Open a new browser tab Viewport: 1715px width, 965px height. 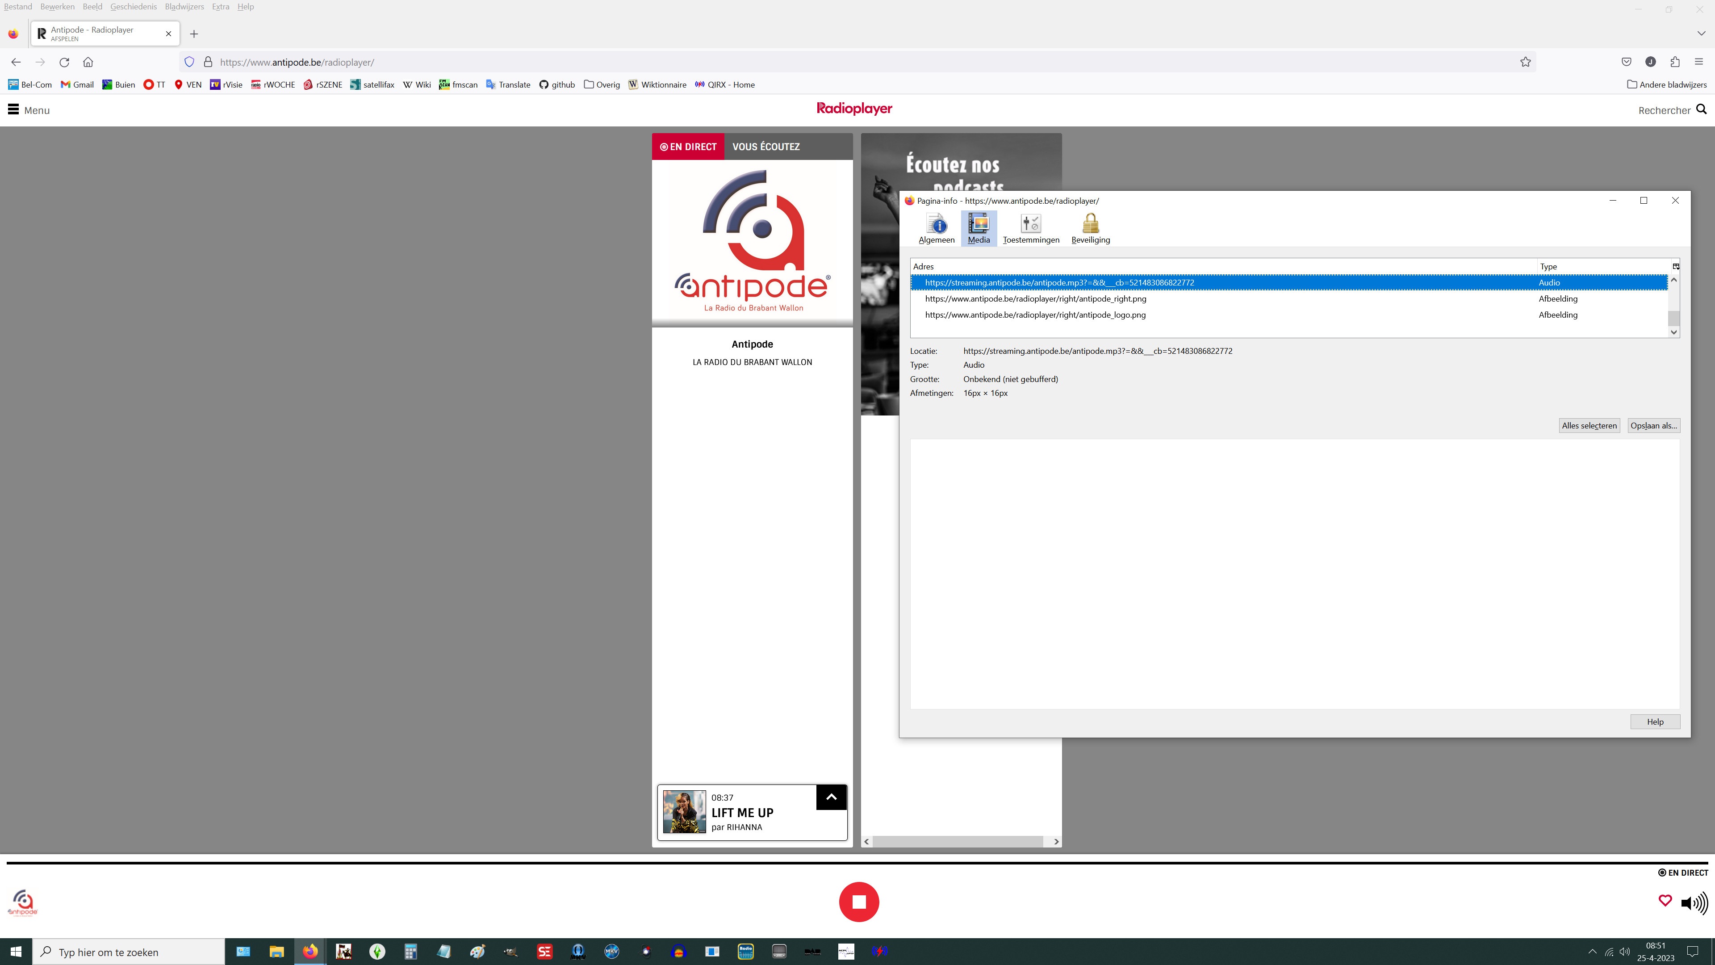194,34
